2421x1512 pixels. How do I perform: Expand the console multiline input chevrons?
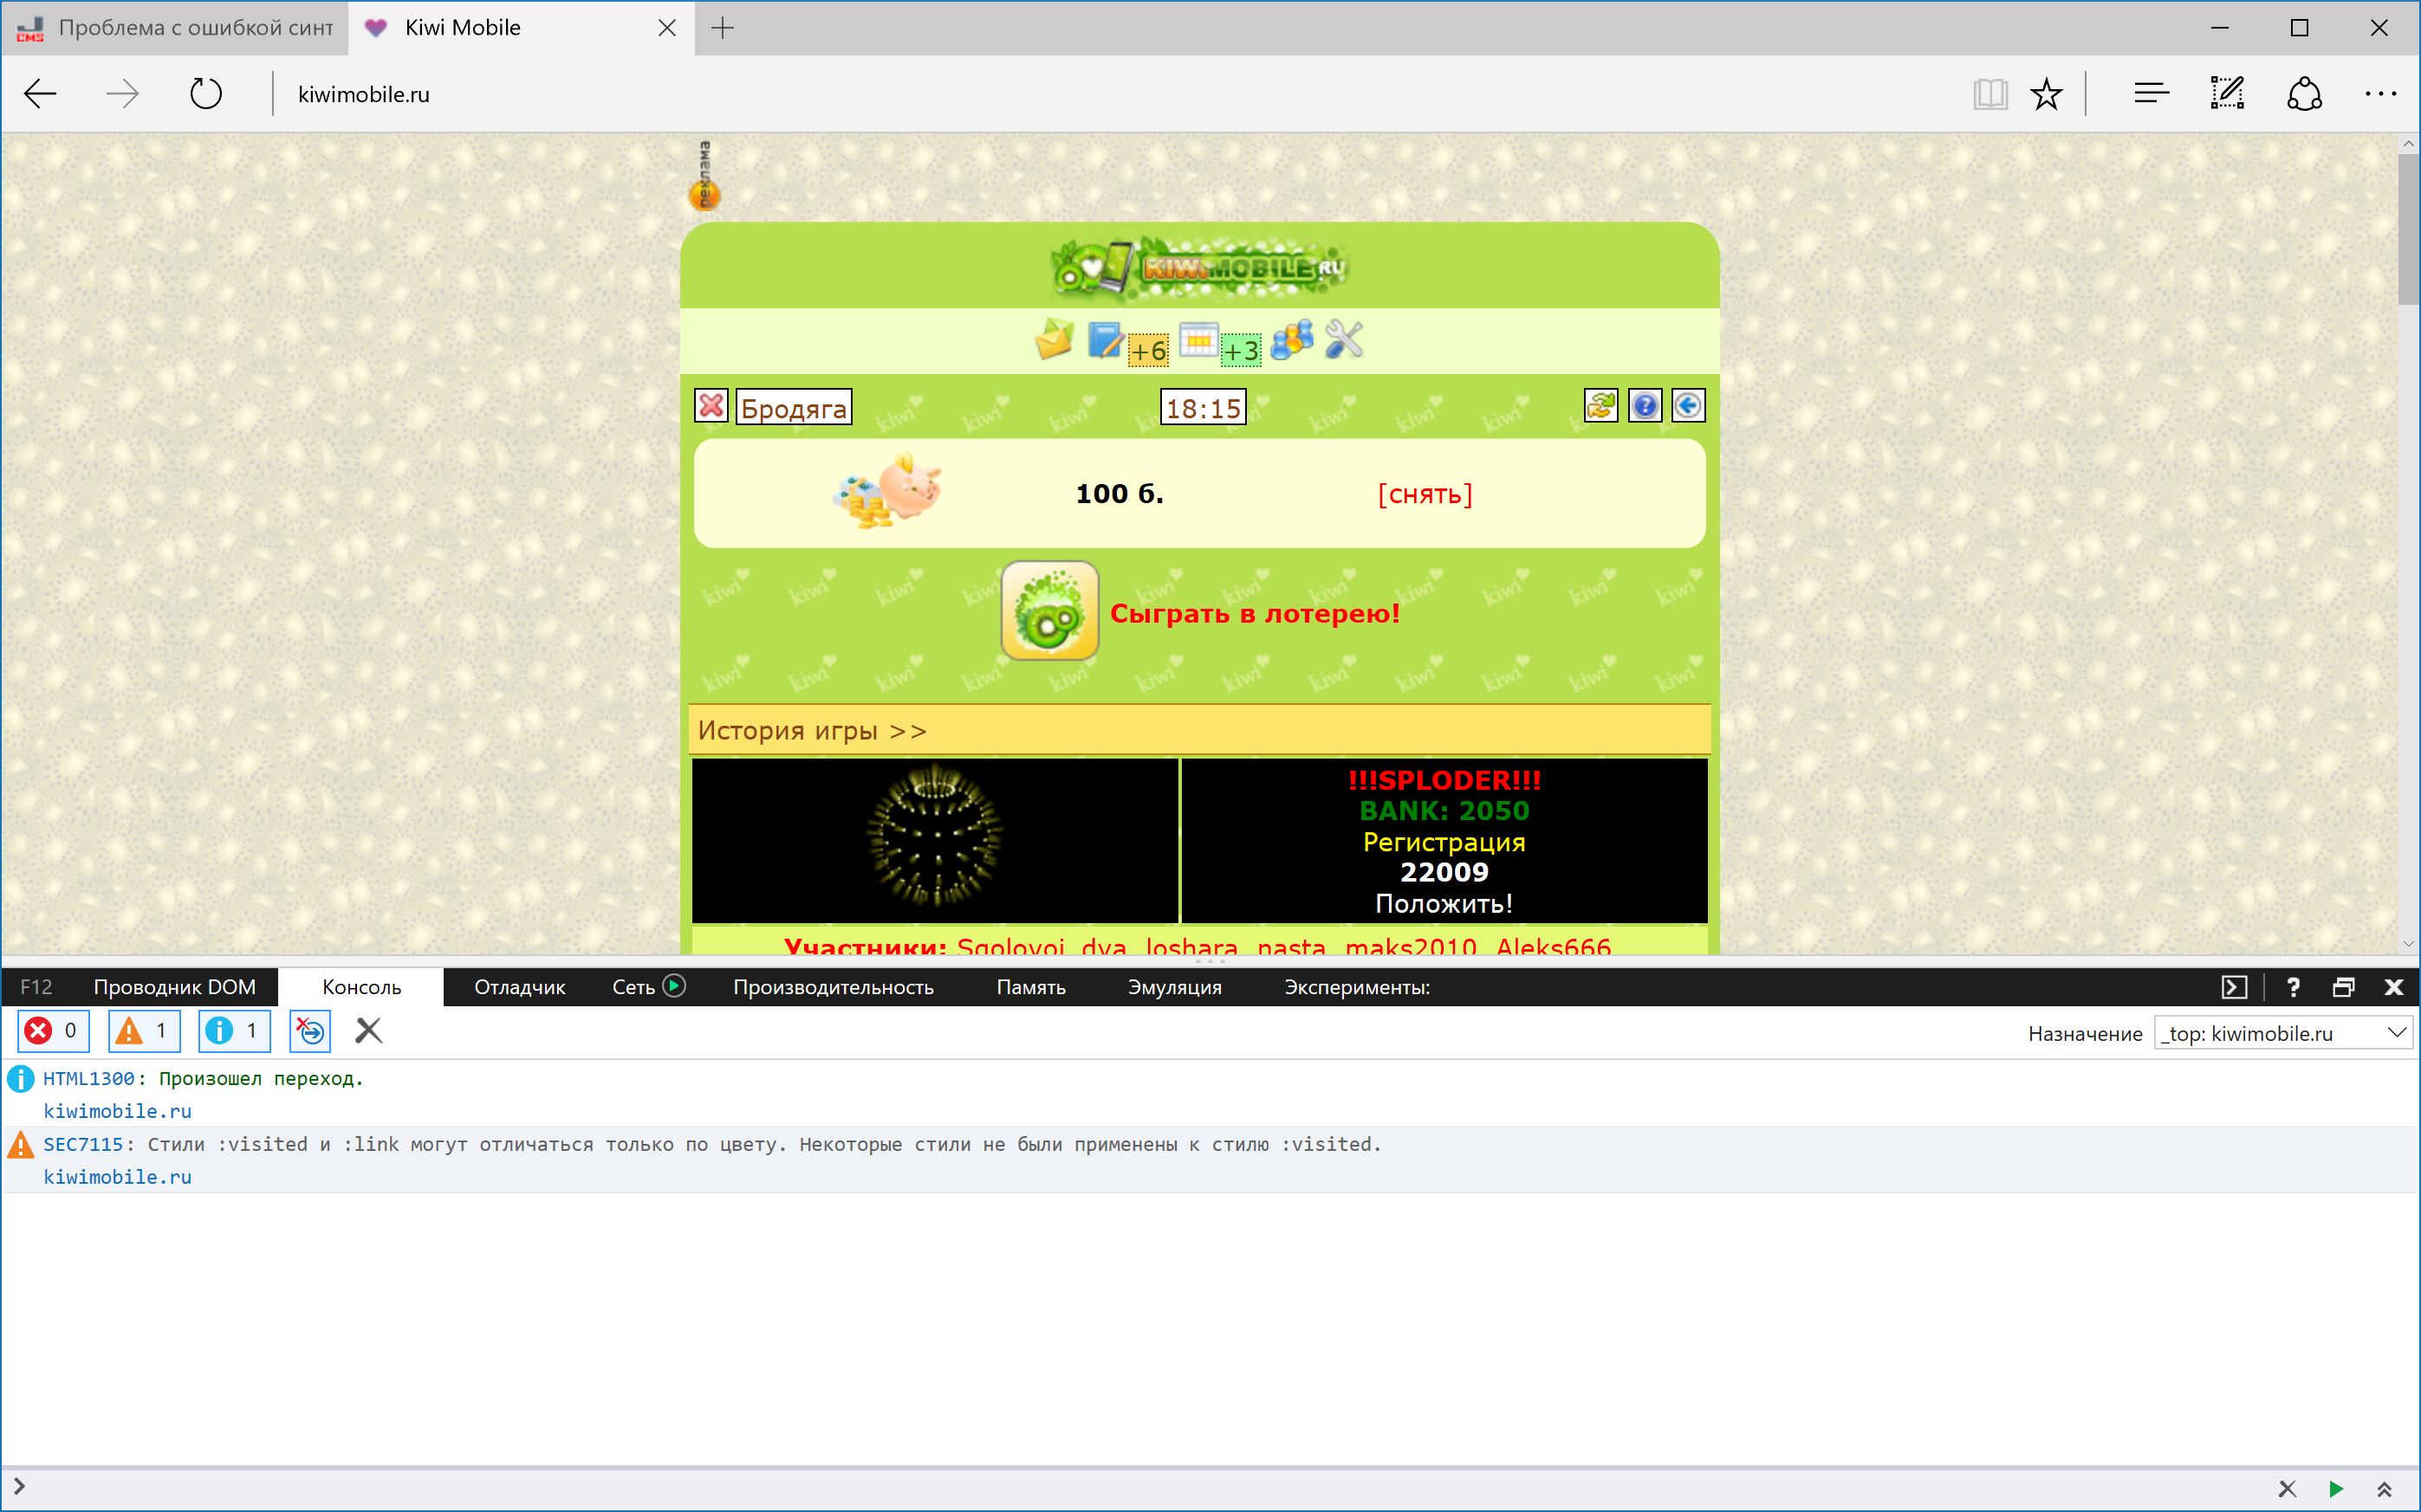coord(2385,1489)
